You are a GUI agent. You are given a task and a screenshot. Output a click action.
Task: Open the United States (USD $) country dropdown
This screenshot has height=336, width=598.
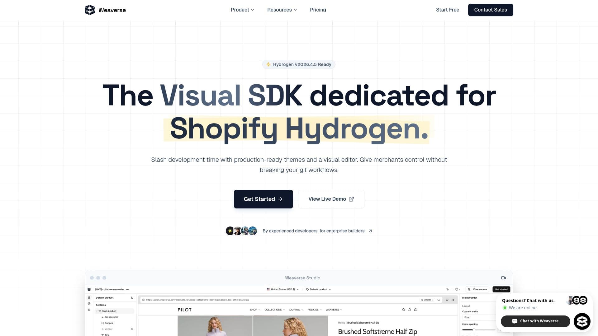pos(283,289)
